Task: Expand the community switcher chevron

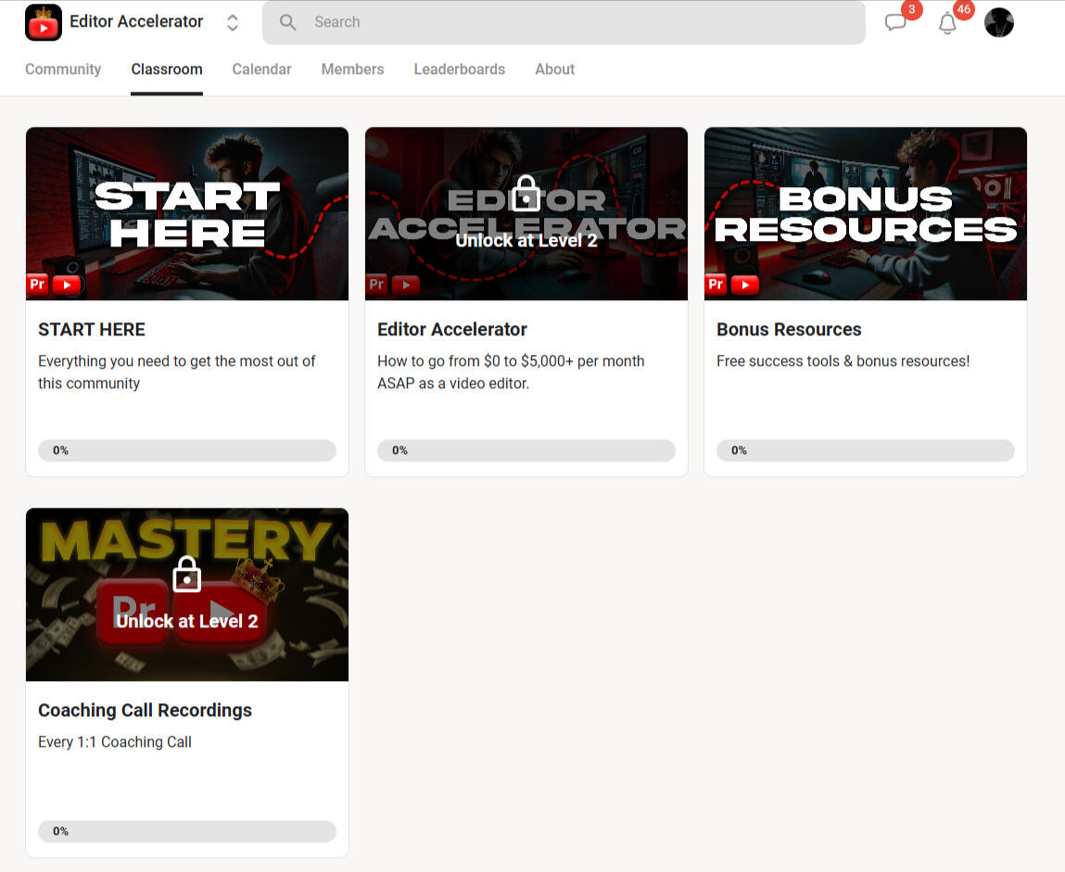Action: tap(233, 23)
